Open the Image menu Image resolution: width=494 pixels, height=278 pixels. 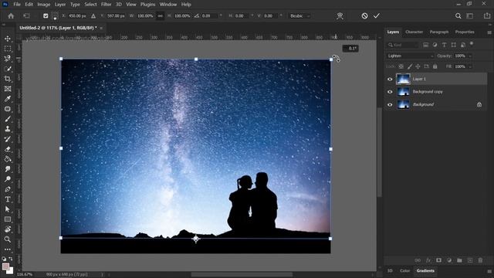coord(44,5)
